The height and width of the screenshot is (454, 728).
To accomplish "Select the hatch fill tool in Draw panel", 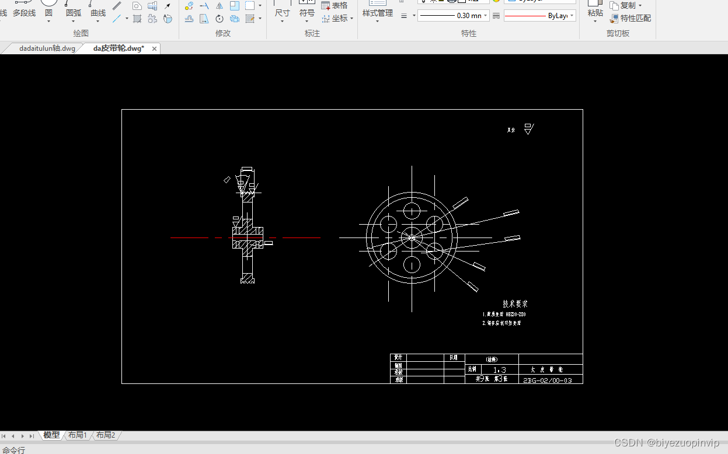I will tap(137, 19).
